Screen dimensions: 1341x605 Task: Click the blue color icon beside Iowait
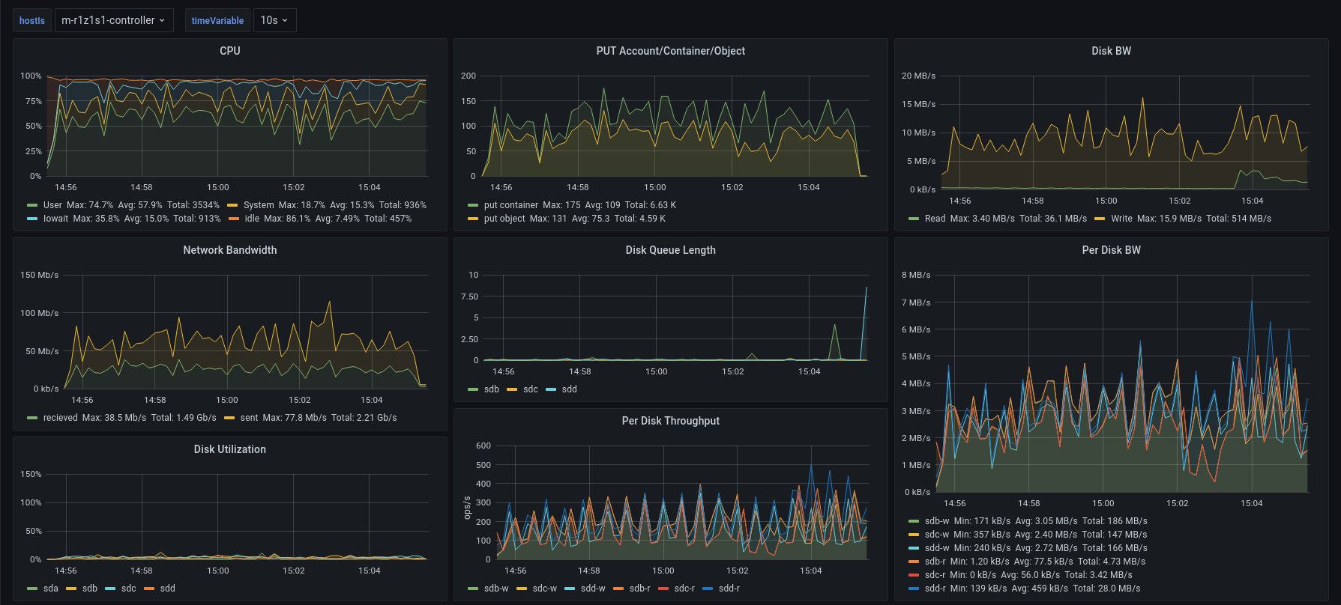pyautogui.click(x=32, y=219)
